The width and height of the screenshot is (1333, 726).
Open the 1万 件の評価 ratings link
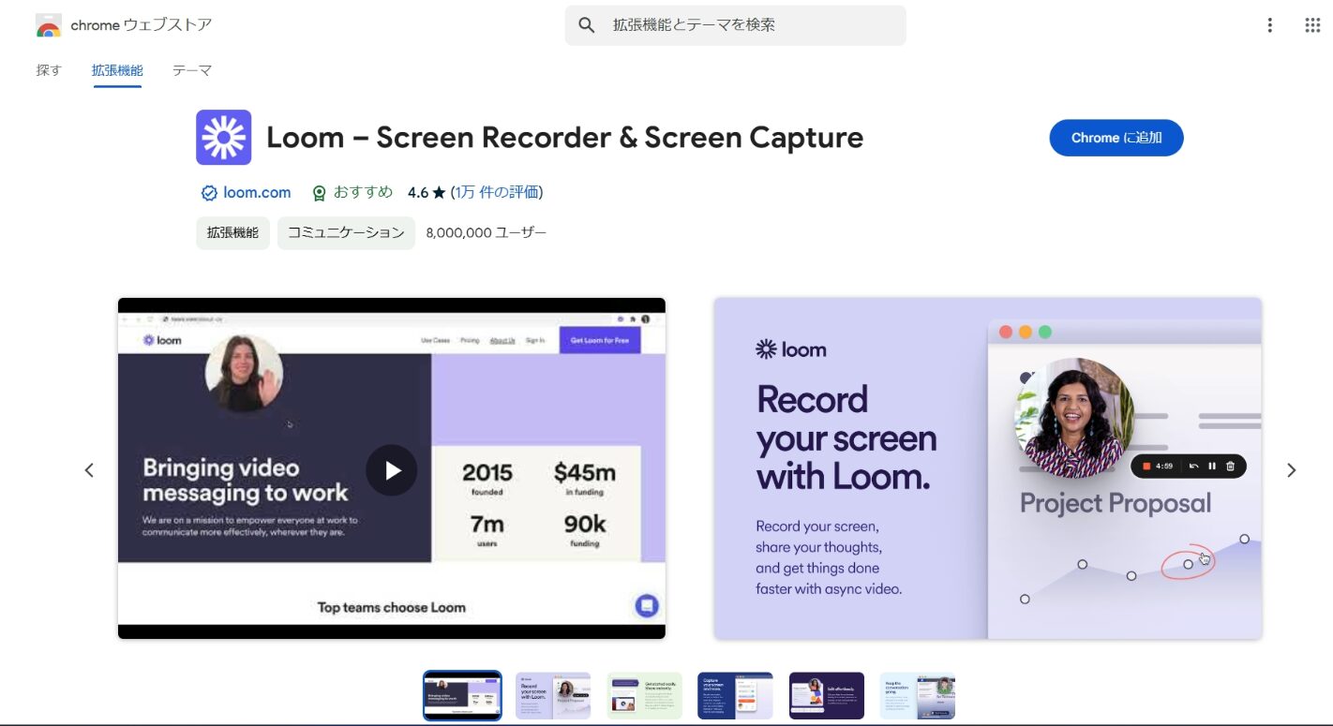497,192
